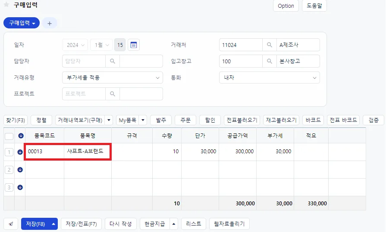Select the row 1 number box
The image size is (386, 232).
pos(9,152)
